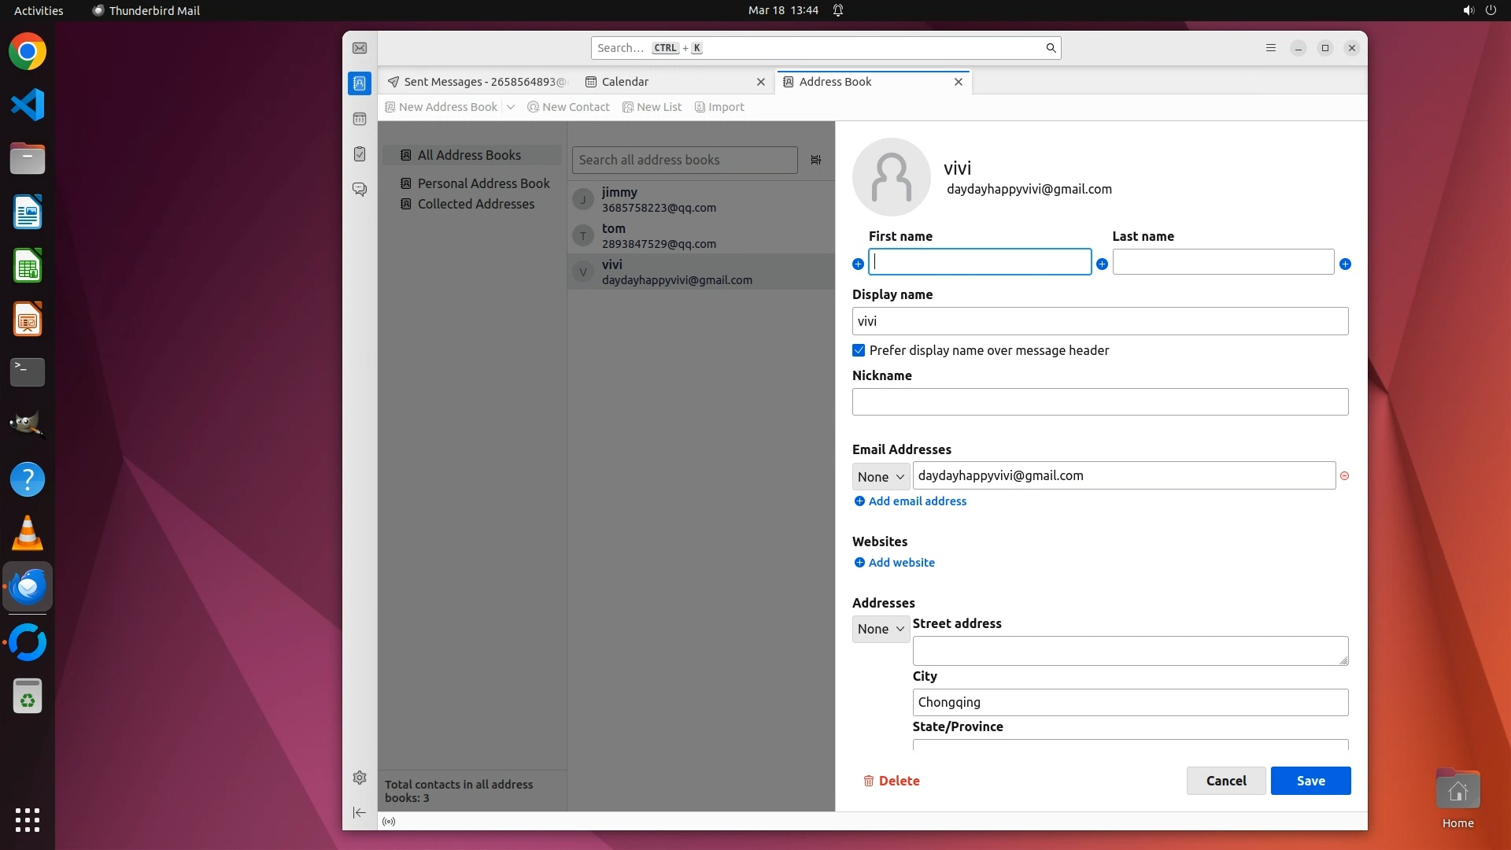Collapse the spaces toolbar
Viewport: 1511px width, 850px height.
coord(360,812)
